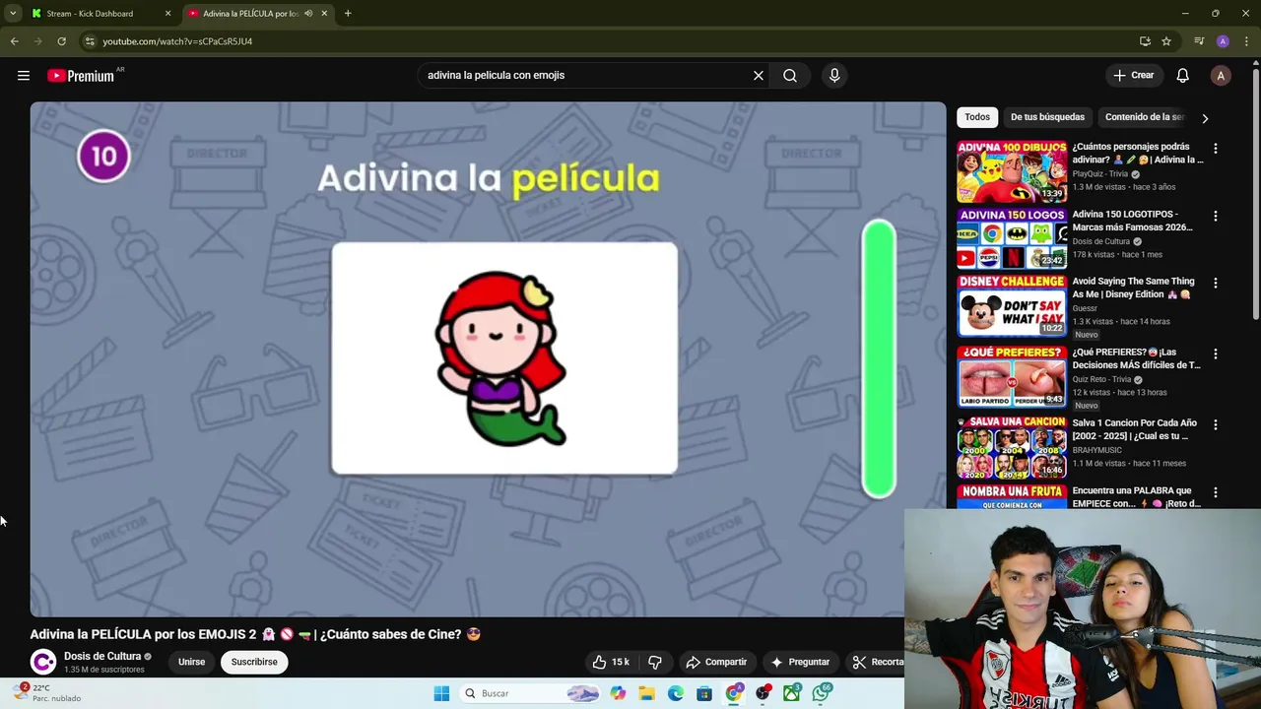Screen dimensions: 1261x709
Task: Click Windows taskbar Buscar search box
Action: point(530,693)
